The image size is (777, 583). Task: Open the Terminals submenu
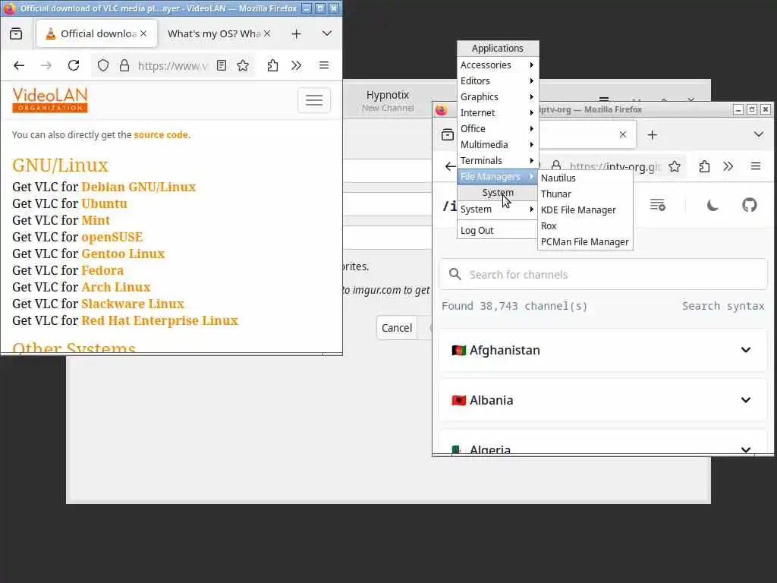pos(498,160)
